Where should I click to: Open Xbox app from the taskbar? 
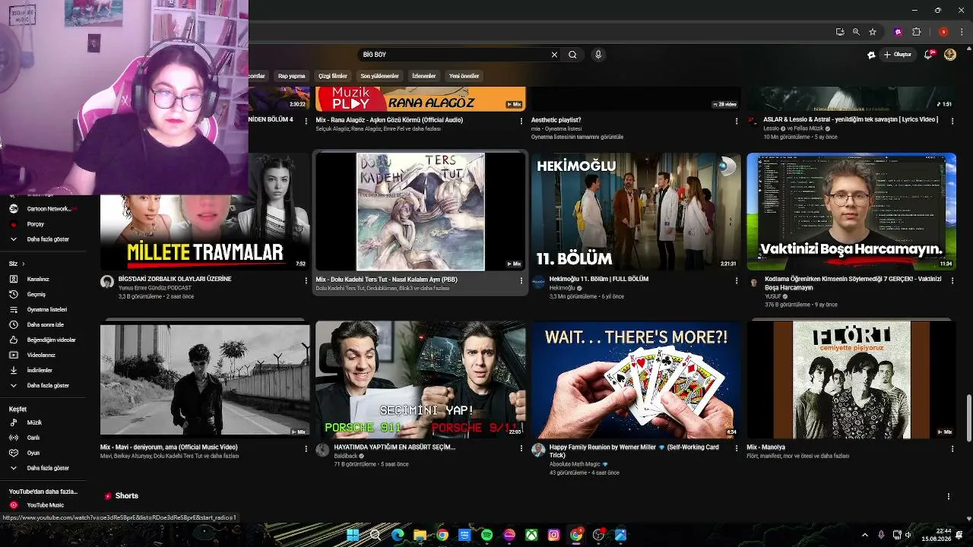click(532, 535)
